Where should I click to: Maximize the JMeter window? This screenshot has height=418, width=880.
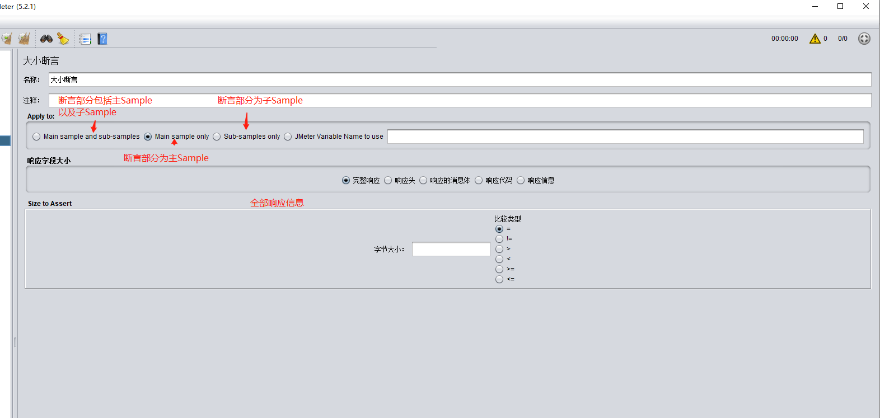(x=840, y=6)
